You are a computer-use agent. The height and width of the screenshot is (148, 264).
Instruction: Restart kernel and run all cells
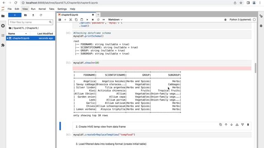104,20
